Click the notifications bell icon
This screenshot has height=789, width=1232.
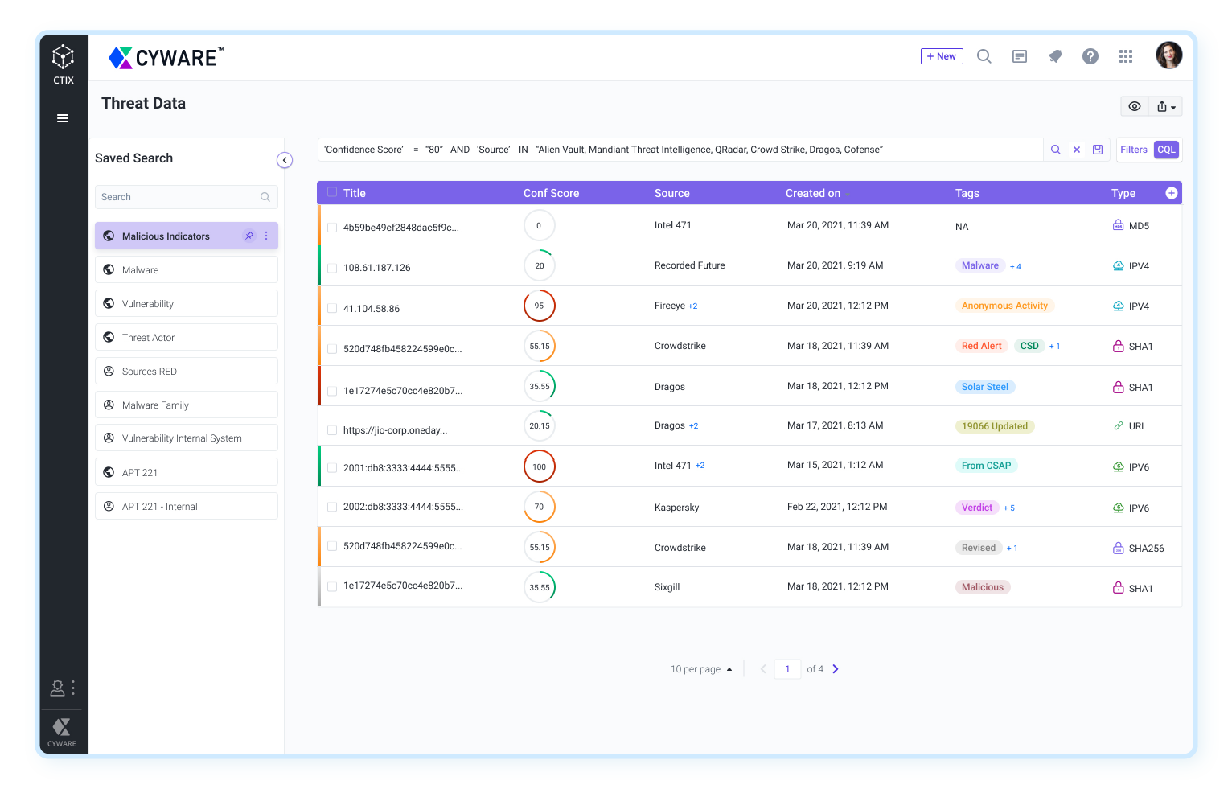coord(1055,56)
